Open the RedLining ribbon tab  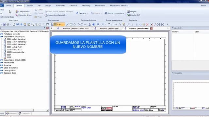[x=86, y=6]
